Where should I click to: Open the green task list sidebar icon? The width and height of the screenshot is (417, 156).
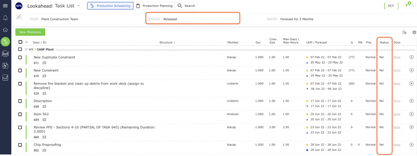[x=5, y=42]
